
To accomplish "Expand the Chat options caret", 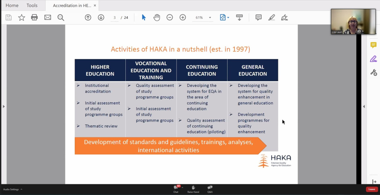I will pos(182,188).
